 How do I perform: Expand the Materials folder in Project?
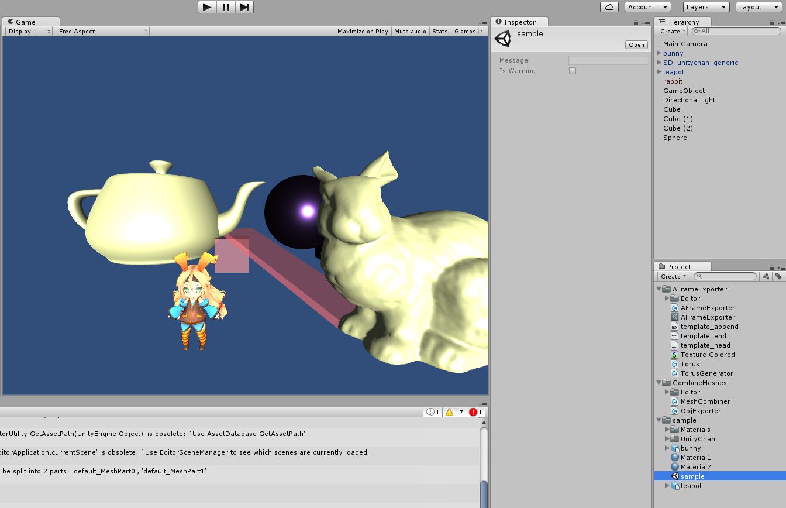(667, 430)
